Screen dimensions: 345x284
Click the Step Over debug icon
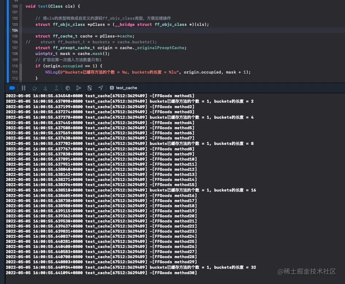35,88
